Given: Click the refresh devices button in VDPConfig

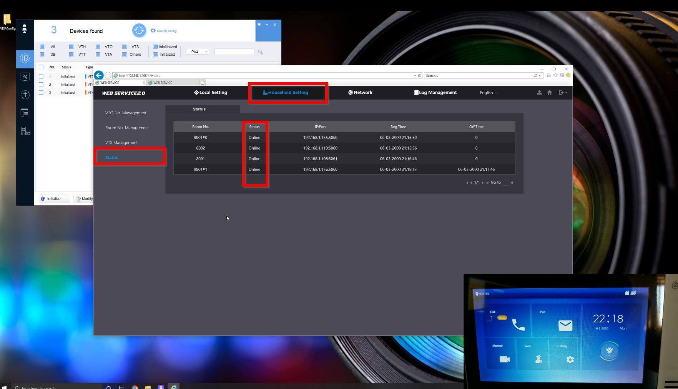Looking at the screenshot, I should [139, 30].
